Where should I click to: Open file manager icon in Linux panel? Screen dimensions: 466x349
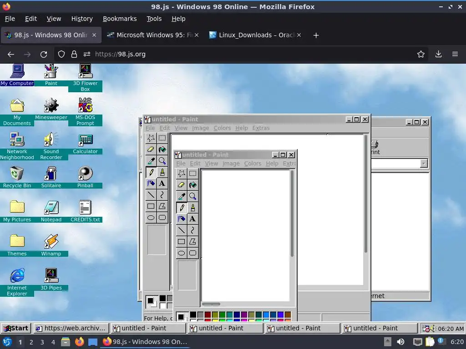(x=66, y=342)
